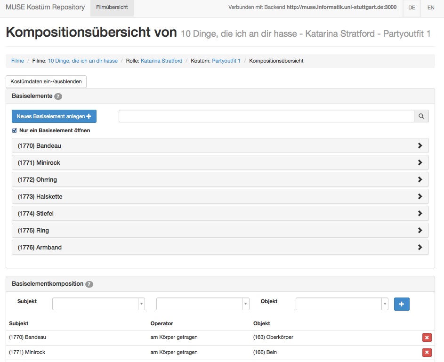The image size is (444, 362).
Task: Open the 'Katarina Stratford' breadcrumb link
Action: pos(161,61)
